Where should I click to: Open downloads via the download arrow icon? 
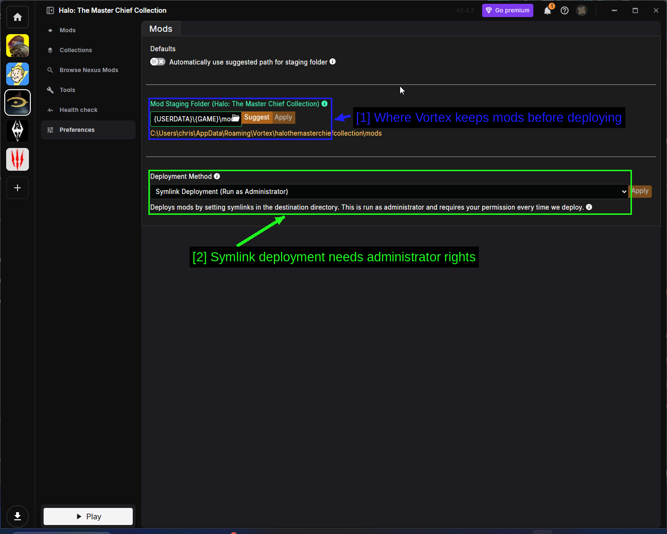[x=18, y=516]
